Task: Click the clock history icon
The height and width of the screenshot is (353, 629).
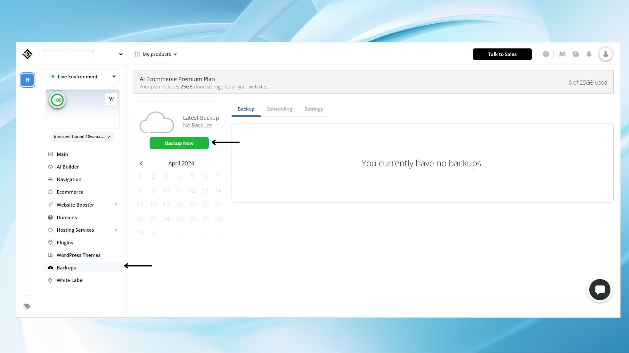Action: tap(545, 54)
